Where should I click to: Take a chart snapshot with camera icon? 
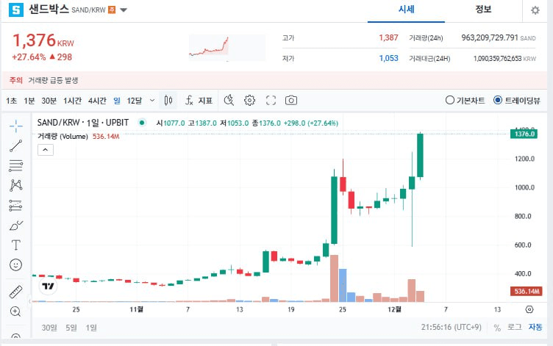tap(291, 101)
